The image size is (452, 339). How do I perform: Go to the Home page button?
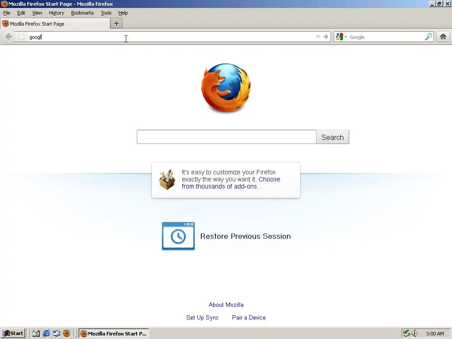pyautogui.click(x=443, y=37)
